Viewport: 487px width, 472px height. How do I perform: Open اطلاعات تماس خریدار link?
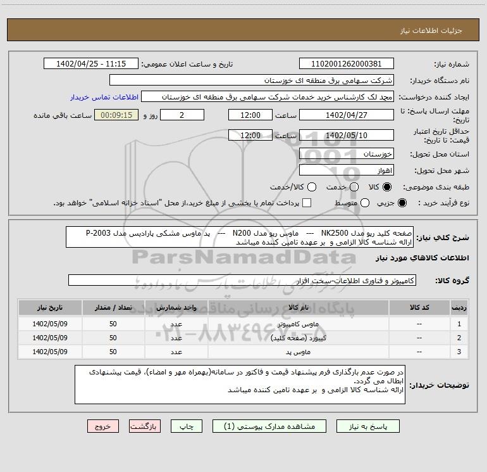pos(104,97)
